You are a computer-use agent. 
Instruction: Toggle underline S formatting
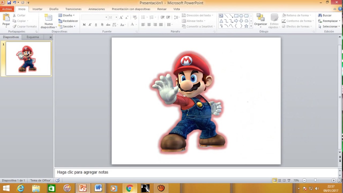click(x=96, y=25)
